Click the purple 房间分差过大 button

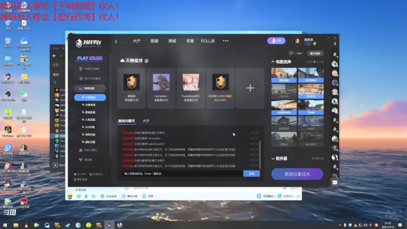click(297, 174)
